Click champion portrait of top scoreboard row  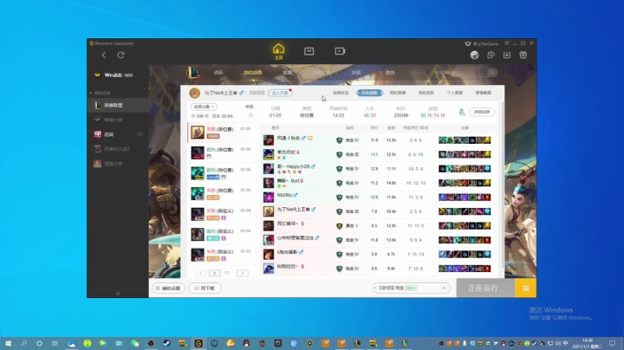tap(269, 140)
